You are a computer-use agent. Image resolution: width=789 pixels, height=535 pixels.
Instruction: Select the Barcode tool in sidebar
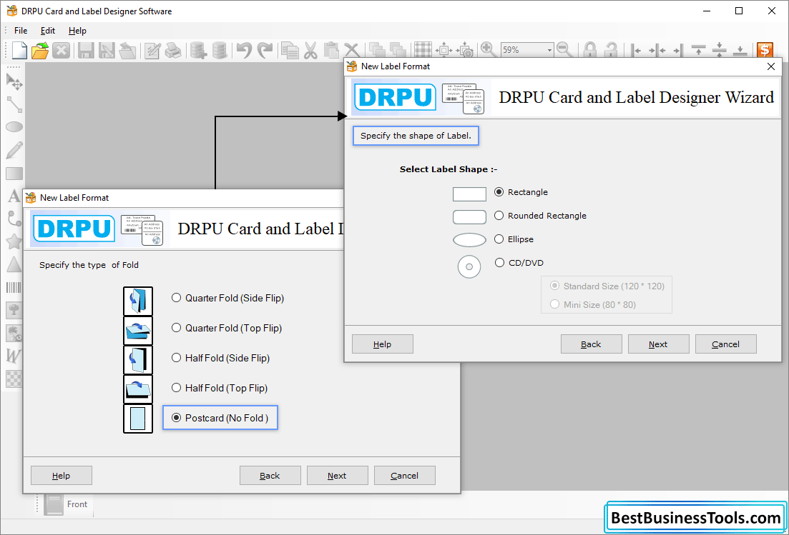[x=14, y=287]
